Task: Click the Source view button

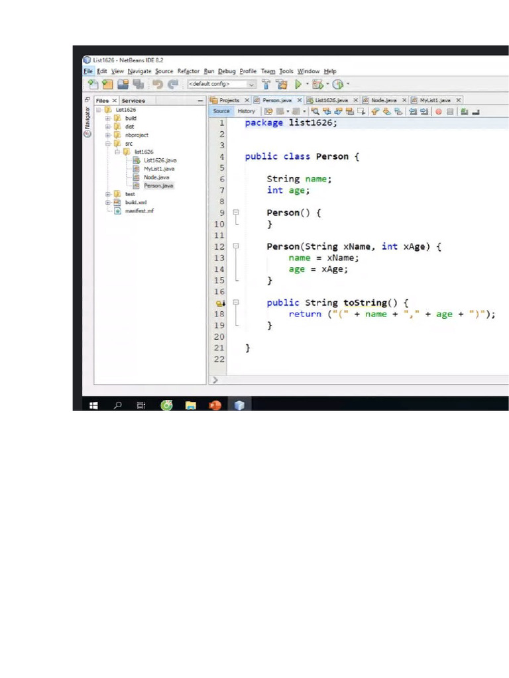Action: pyautogui.click(x=221, y=111)
